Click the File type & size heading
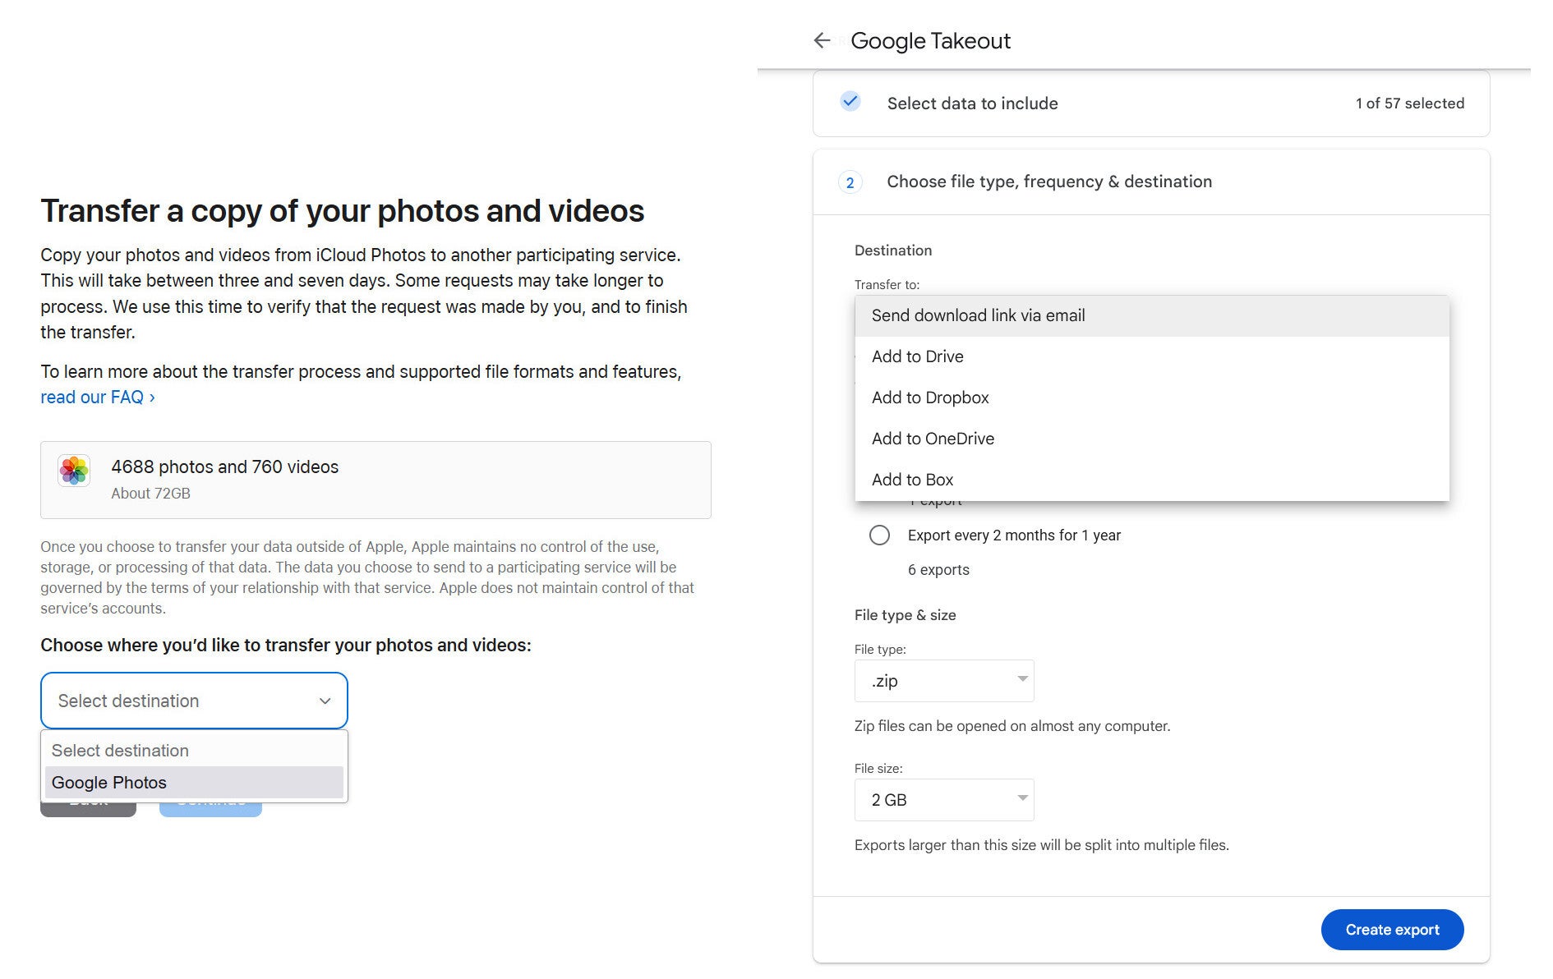Viewport: 1553px width, 979px height. click(x=906, y=615)
